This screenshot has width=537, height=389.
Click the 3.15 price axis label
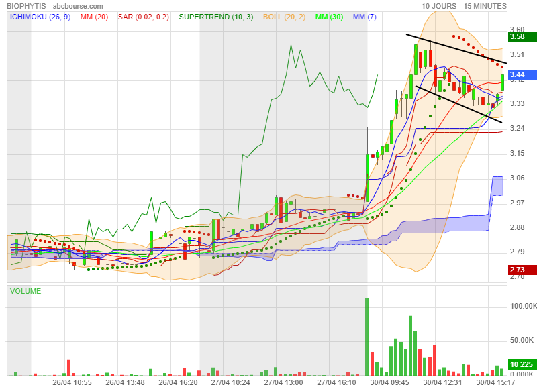[517, 153]
